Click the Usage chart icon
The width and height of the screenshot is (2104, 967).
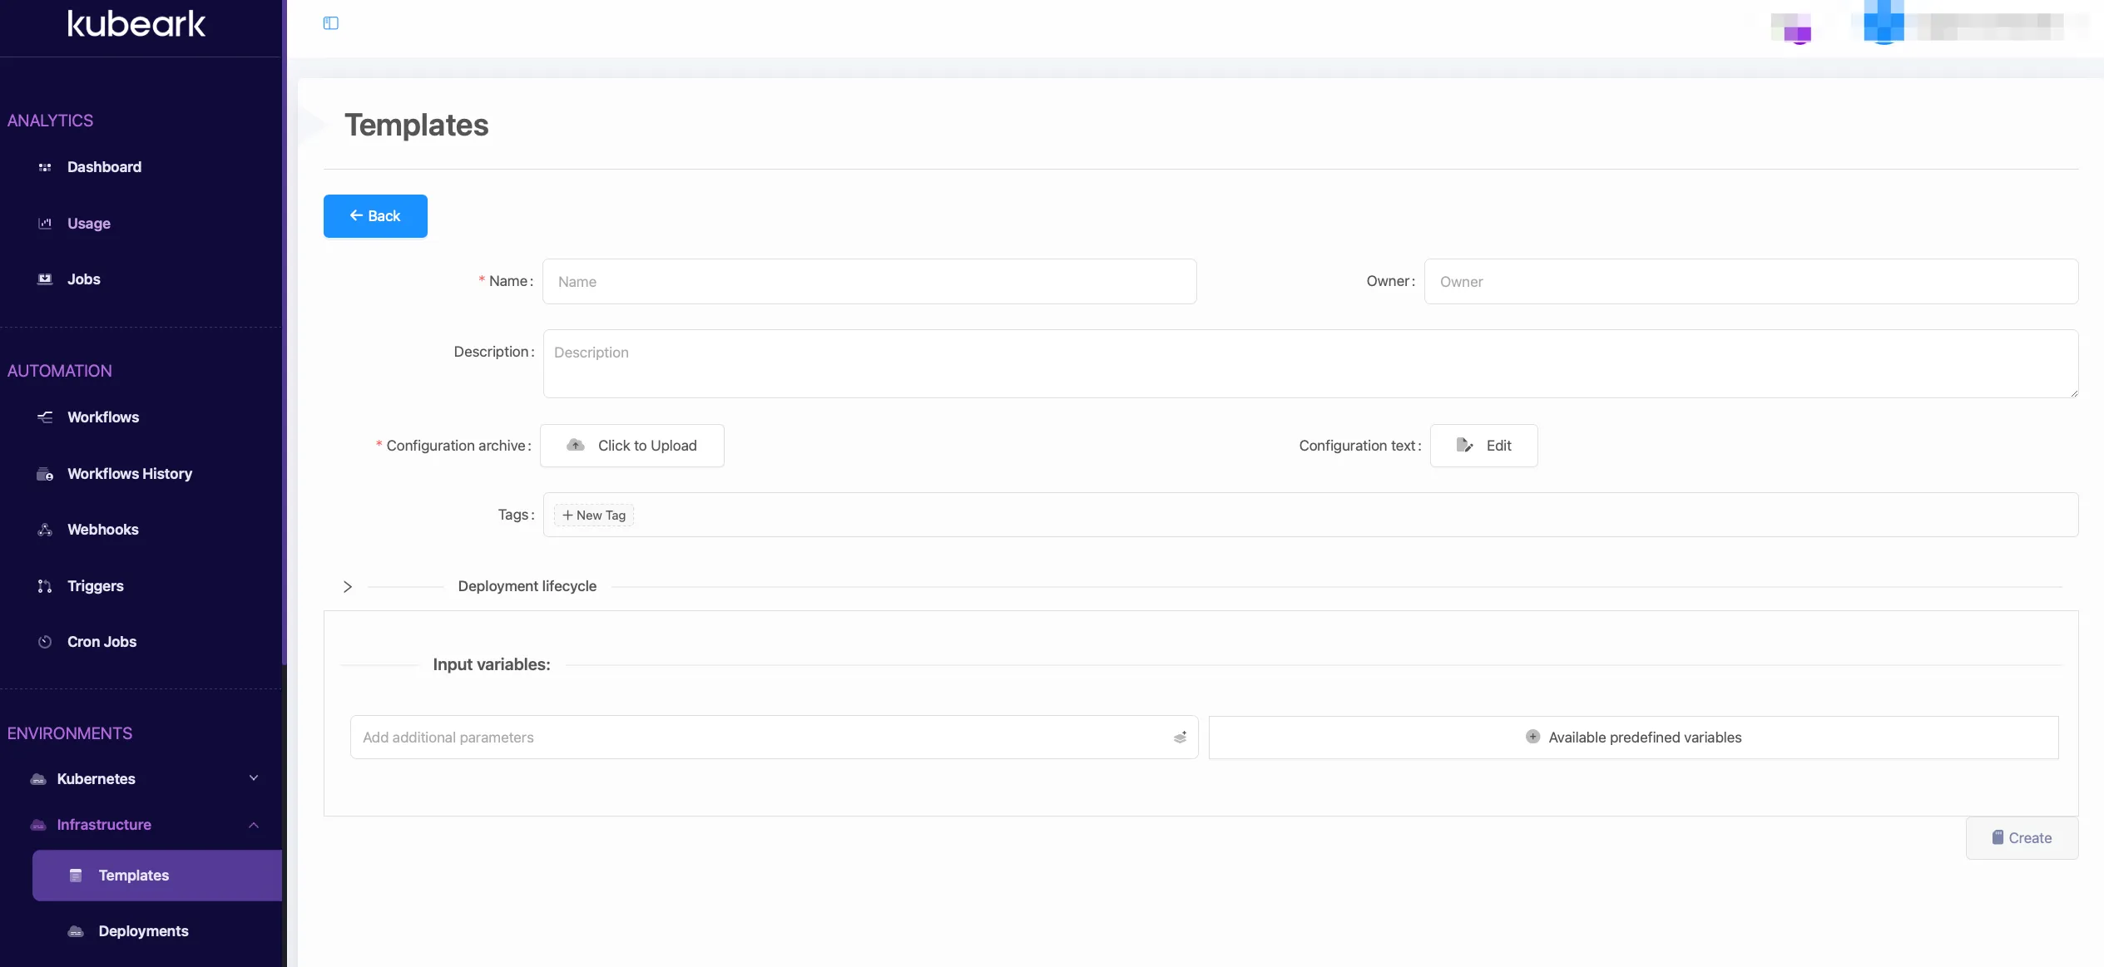(x=45, y=223)
